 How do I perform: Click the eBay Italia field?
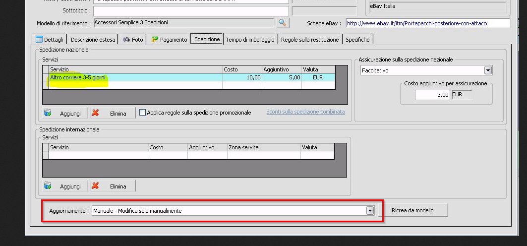tap(439, 6)
